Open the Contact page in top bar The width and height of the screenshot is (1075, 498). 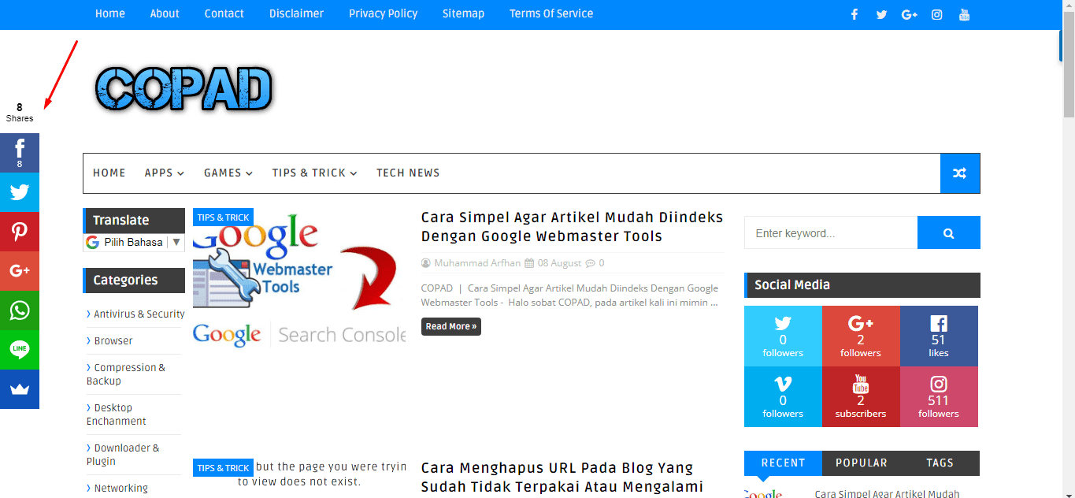(x=224, y=13)
